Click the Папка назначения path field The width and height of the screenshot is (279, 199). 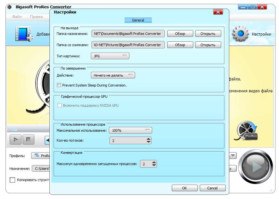click(x=128, y=34)
